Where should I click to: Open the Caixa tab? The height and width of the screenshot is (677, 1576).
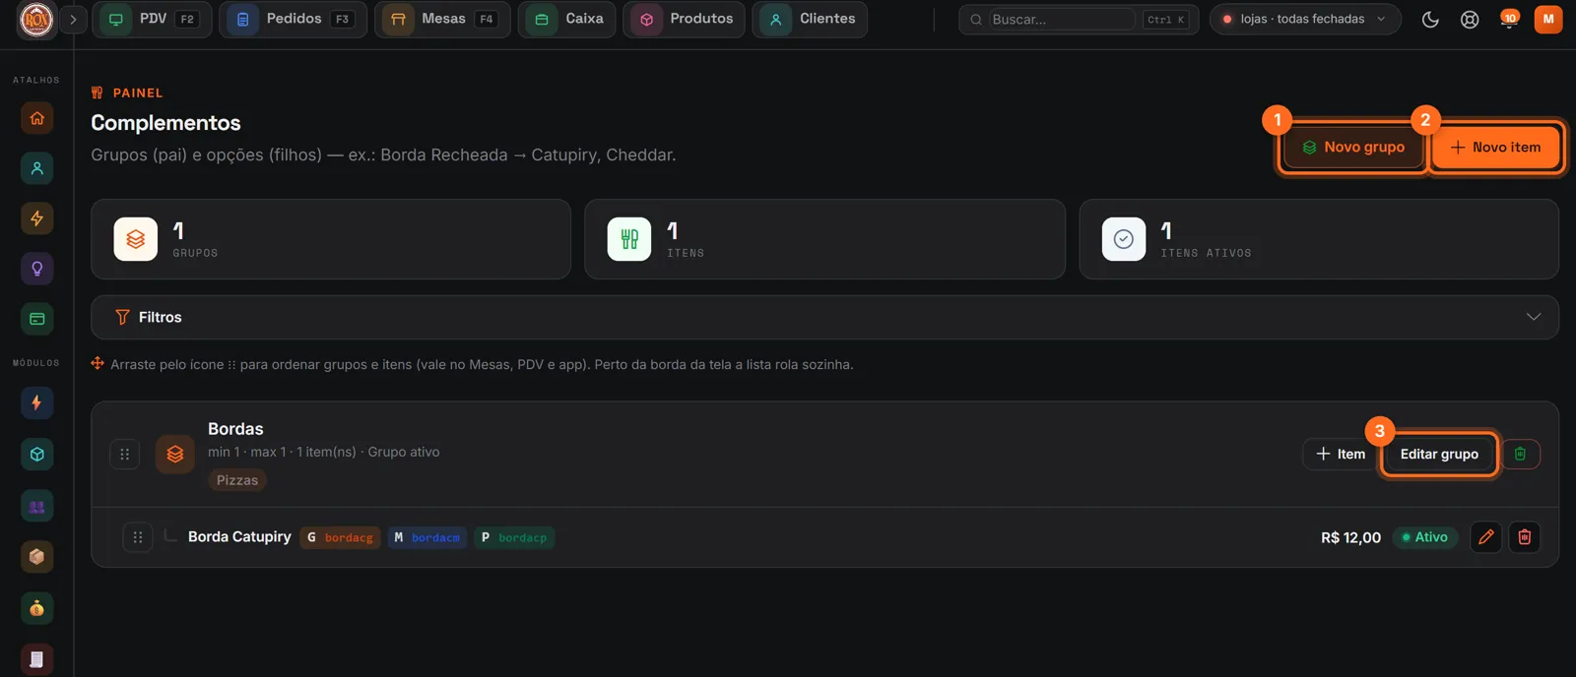tap(567, 19)
